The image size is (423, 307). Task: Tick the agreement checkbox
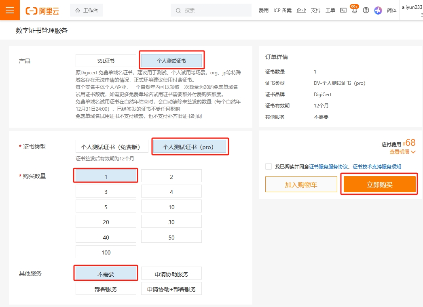pyautogui.click(x=269, y=166)
